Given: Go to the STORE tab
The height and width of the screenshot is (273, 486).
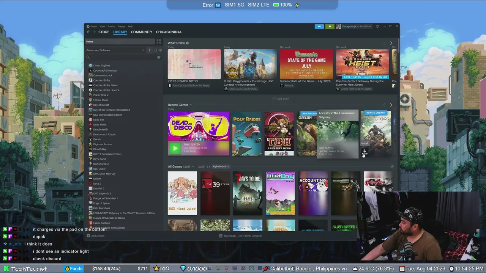Looking at the screenshot, I should pos(104,32).
